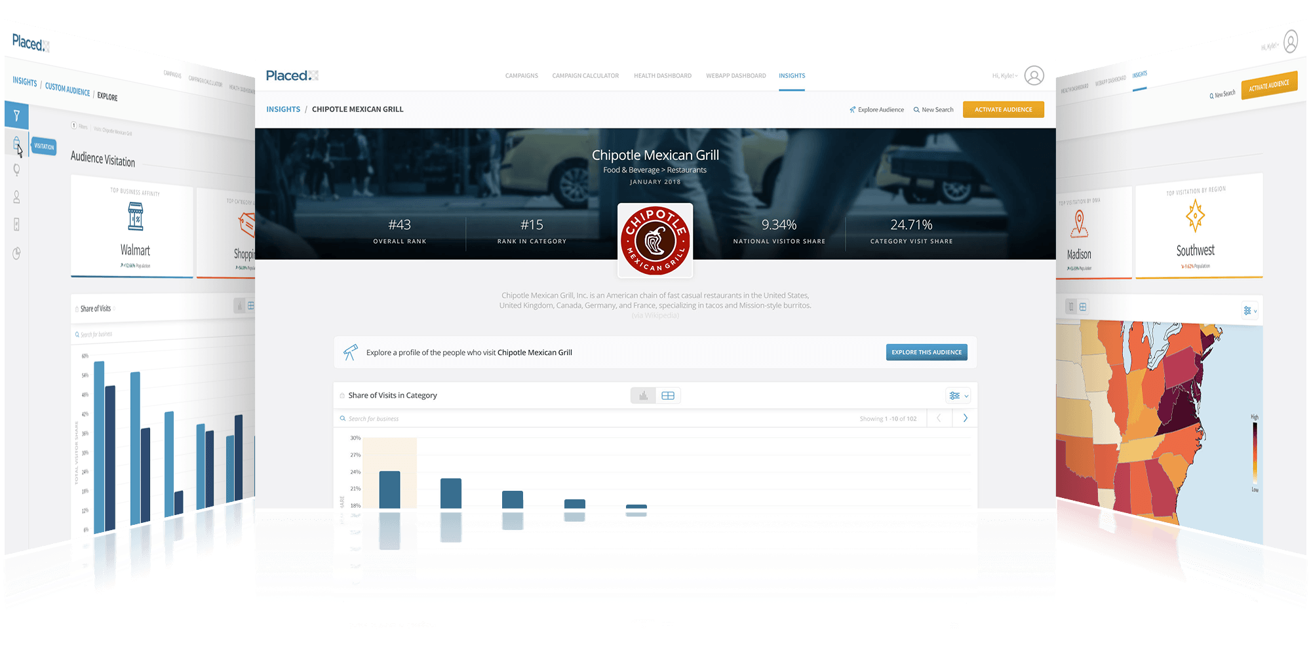Viewport: 1311px width, 671px height.
Task: Select the funnel filter icon in left sidebar
Action: point(16,115)
